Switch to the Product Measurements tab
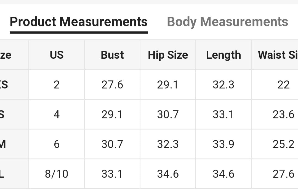 tap(79, 22)
